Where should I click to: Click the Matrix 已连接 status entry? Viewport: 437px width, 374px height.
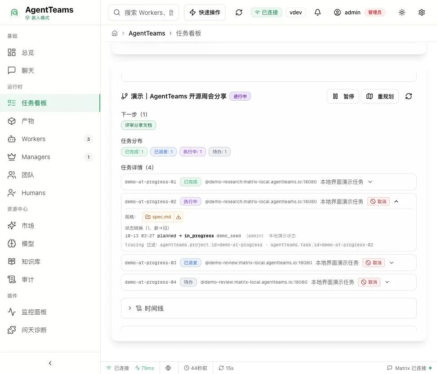pyautogui.click(x=410, y=368)
